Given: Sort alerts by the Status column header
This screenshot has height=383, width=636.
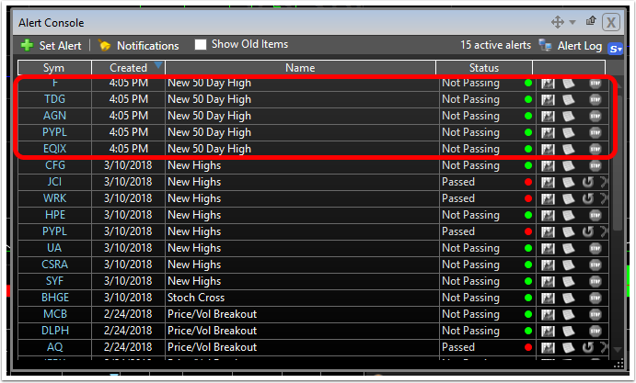Looking at the screenshot, I should click(484, 68).
